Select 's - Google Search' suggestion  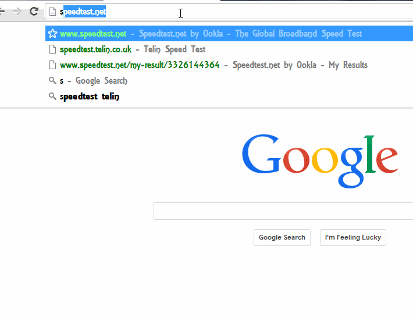(229, 81)
